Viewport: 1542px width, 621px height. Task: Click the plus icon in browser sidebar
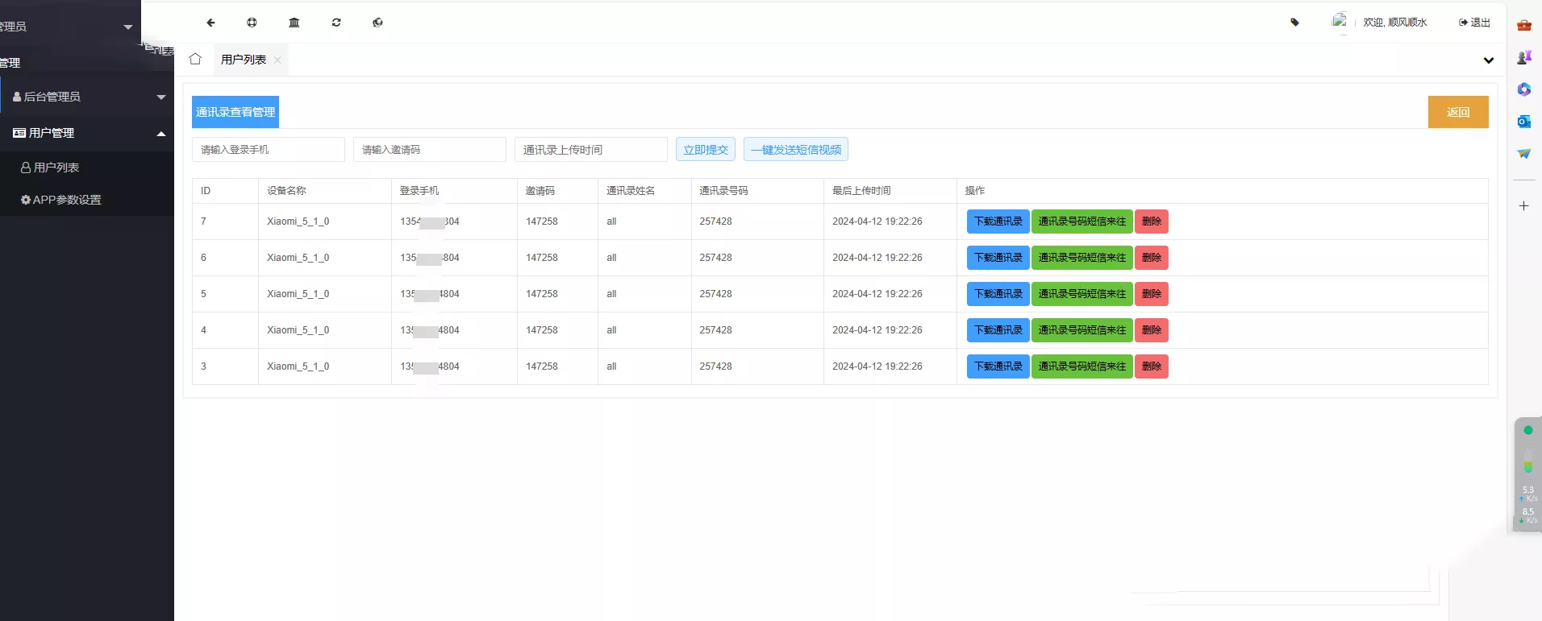point(1523,206)
